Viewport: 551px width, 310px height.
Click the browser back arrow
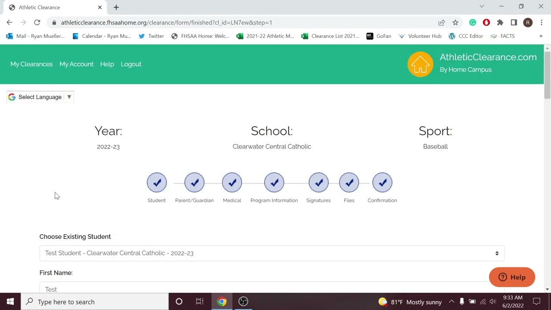coord(9,22)
